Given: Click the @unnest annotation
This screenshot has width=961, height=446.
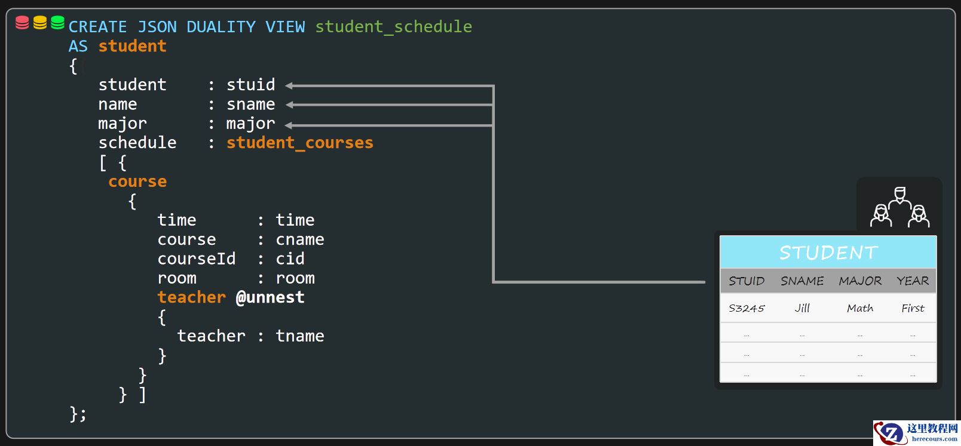Looking at the screenshot, I should 270,297.
